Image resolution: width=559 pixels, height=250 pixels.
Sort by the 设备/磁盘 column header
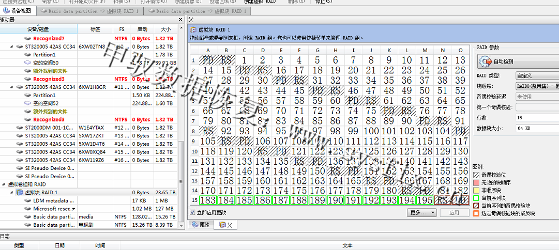coord(38,29)
